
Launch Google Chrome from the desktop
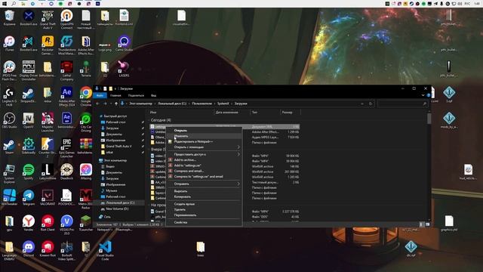pos(86,96)
